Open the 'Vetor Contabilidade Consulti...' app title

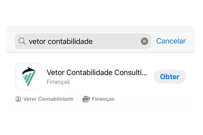click(97, 73)
